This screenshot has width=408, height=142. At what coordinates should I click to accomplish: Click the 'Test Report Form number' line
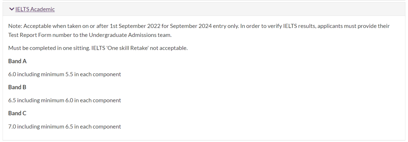click(90, 35)
